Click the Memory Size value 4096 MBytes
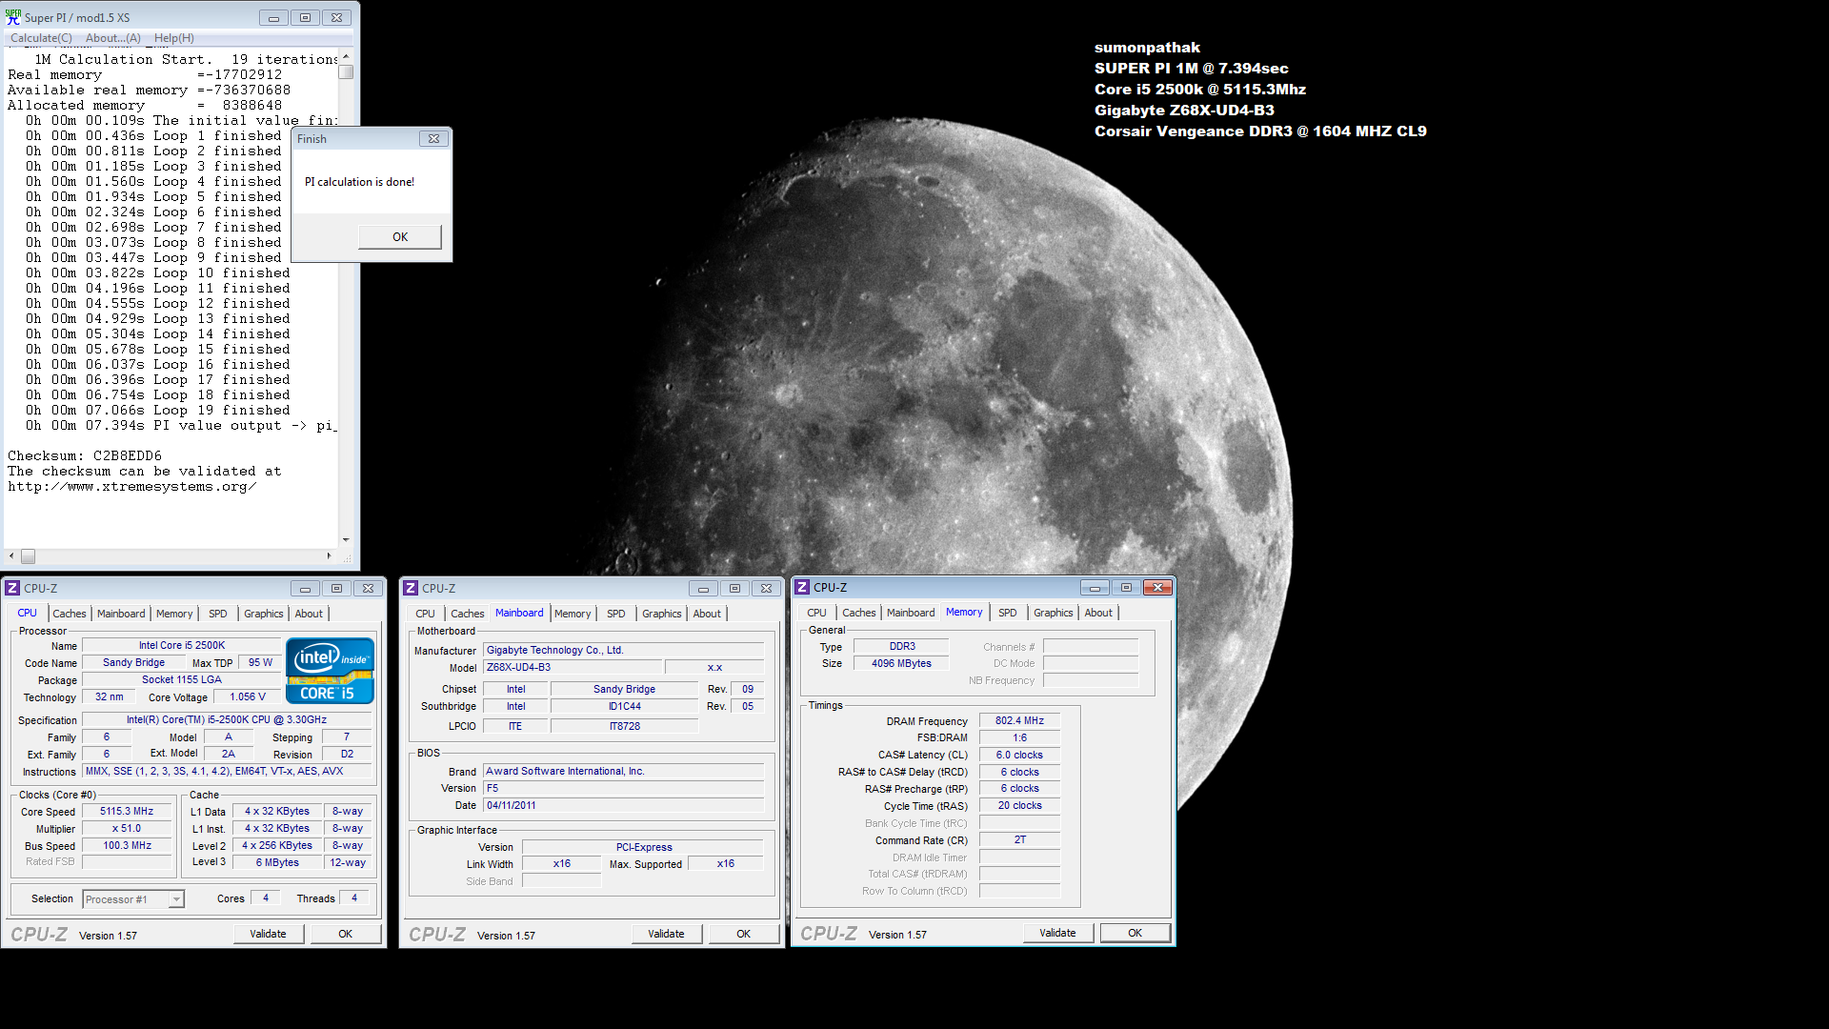1829x1029 pixels. [901, 663]
